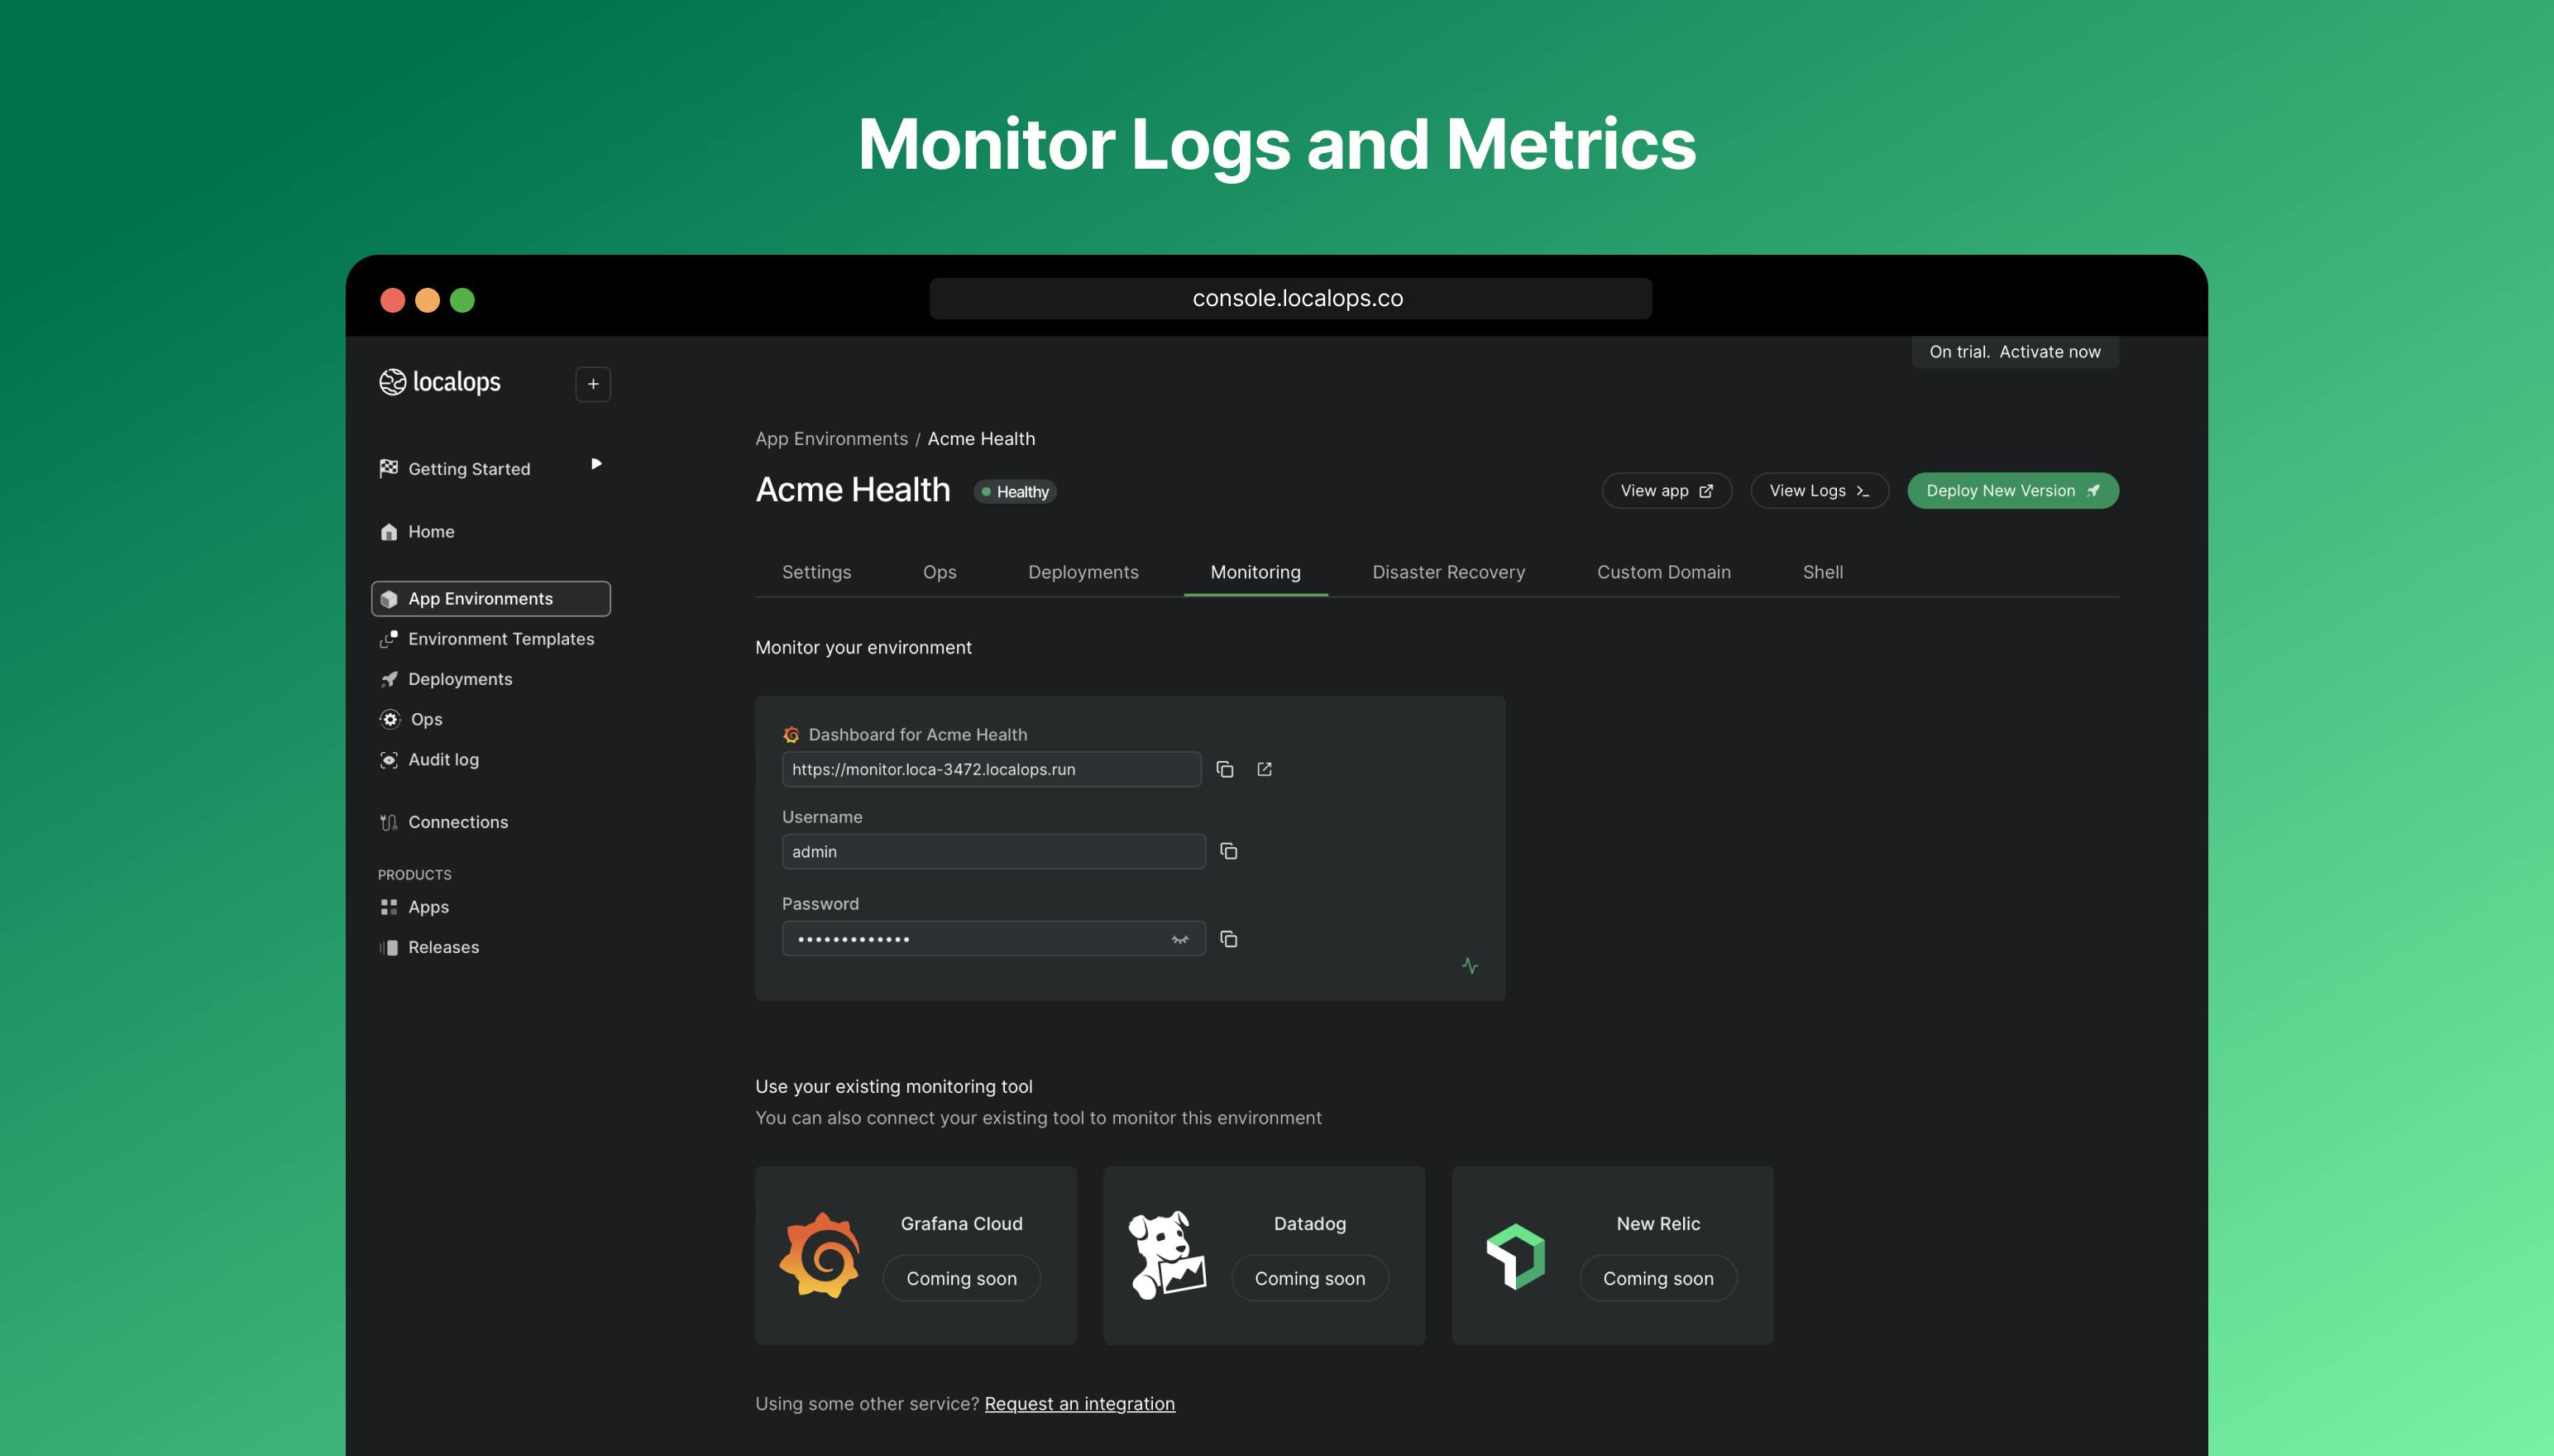This screenshot has width=2554, height=1456.
Task: Expand the Getting Started arrow
Action: (597, 463)
